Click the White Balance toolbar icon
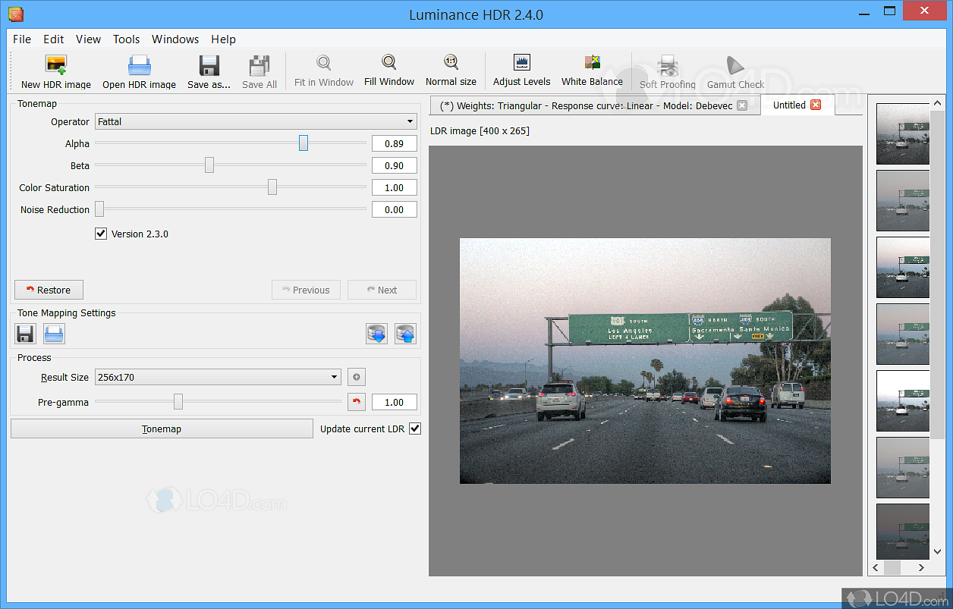Viewport: 953px width, 609px height. [592, 71]
